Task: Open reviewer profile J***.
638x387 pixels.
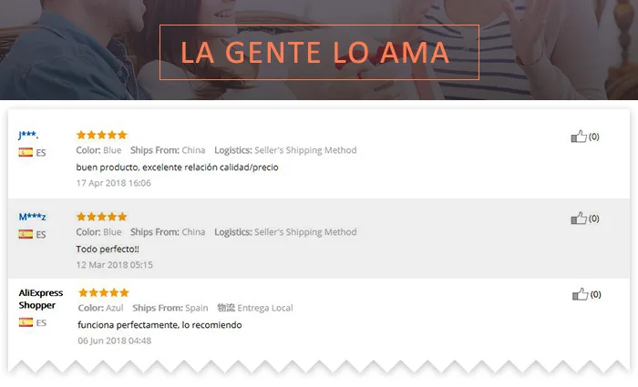Action: point(28,135)
